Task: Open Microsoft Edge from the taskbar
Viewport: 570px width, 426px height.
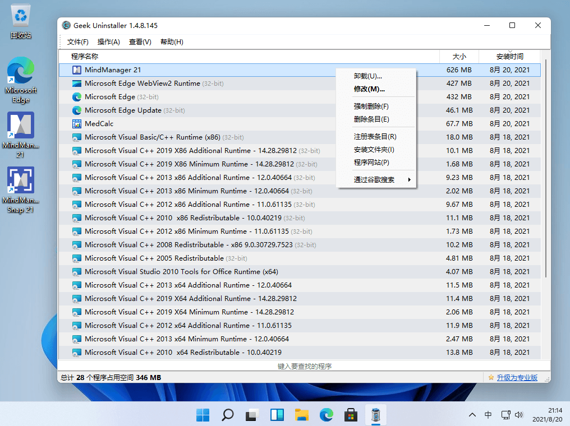Action: (x=326, y=415)
